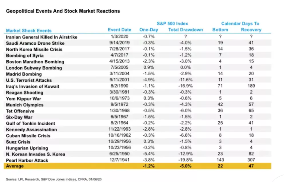Select the 'Bottom' column header
Viewport: 284px width, 182px height.
click(x=220, y=30)
